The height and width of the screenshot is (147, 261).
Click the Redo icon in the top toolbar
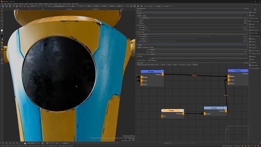17,7
